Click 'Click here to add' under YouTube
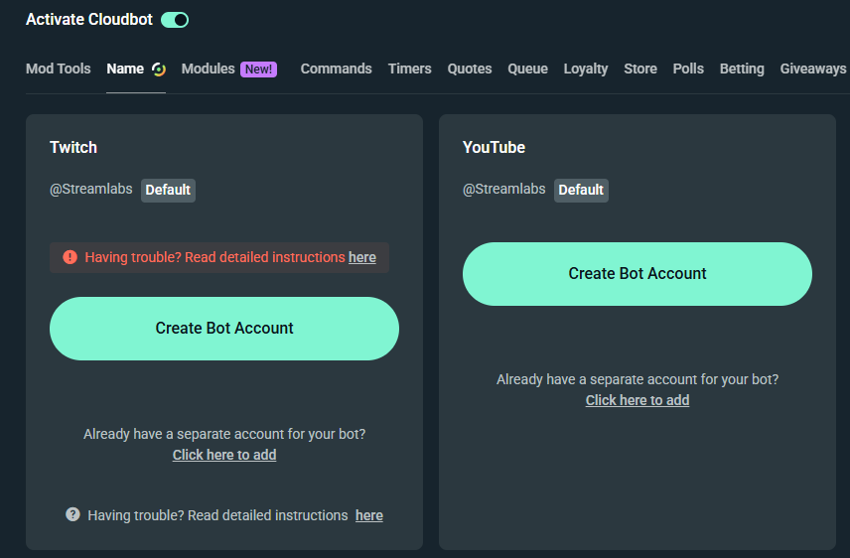Viewport: 850px width, 558px height. pos(637,400)
